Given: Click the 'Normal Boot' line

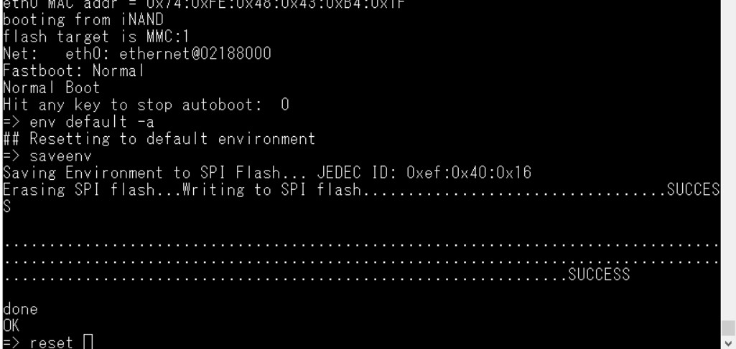Looking at the screenshot, I should 50,89.
